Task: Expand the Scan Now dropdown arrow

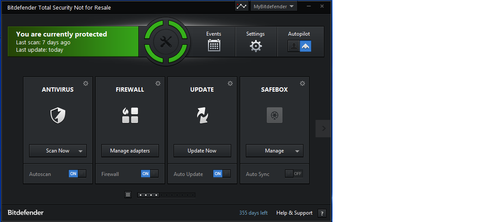Action: [81, 151]
